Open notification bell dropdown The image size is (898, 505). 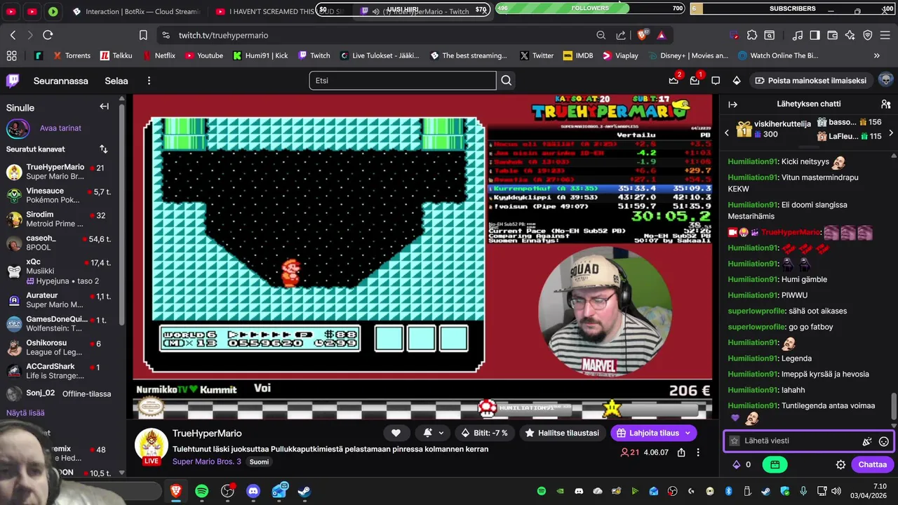click(433, 433)
